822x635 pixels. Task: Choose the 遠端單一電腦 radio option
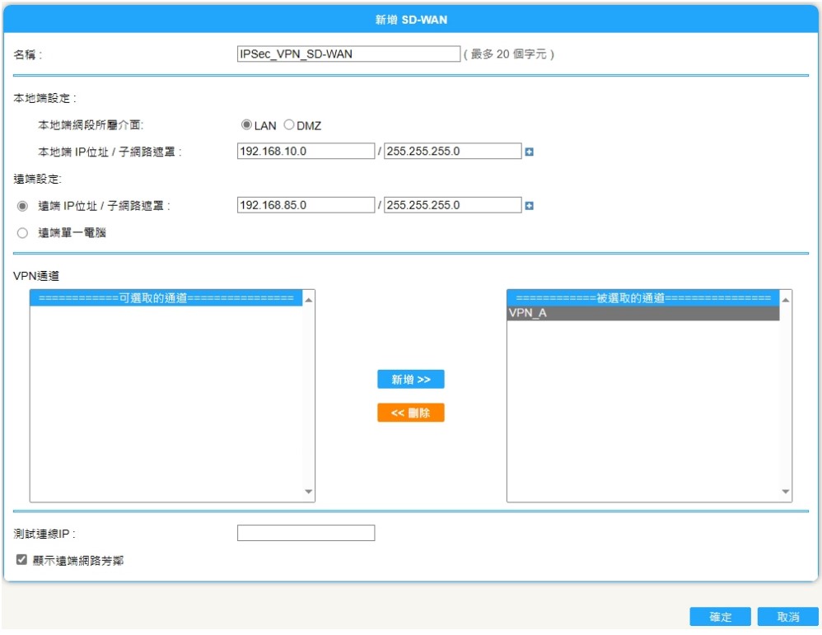22,233
